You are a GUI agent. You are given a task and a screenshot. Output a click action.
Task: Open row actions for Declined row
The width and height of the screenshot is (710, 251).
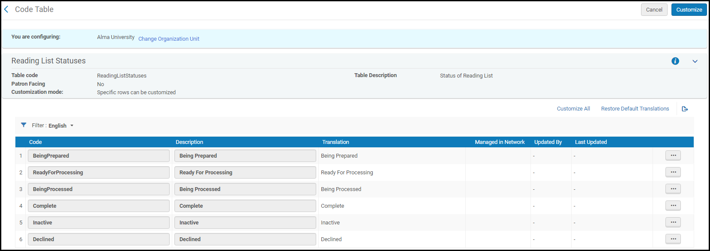(673, 239)
